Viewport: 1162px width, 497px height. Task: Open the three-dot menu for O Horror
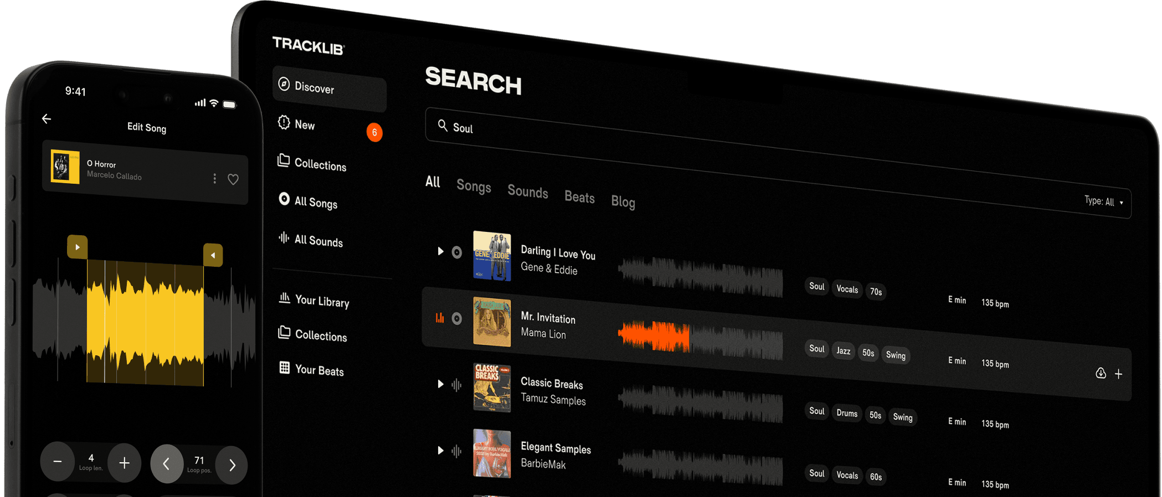(215, 178)
